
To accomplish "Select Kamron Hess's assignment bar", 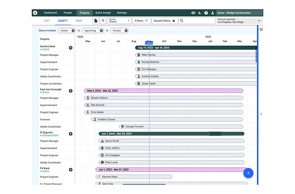I will (x=134, y=177).
